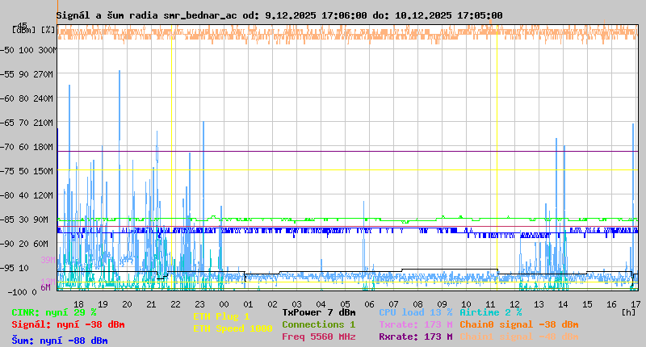Click the Freq 5560 MHz label
This screenshot has width=646, height=347.
point(318,337)
